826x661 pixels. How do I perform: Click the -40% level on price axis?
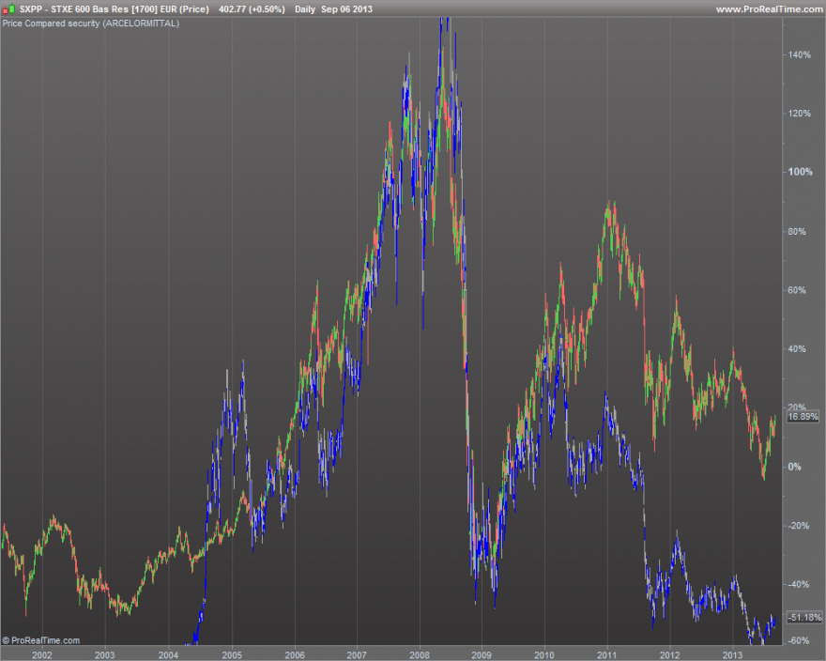pyautogui.click(x=799, y=584)
